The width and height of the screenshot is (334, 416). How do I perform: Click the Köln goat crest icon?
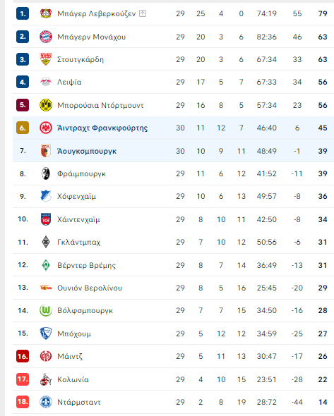tap(46, 379)
